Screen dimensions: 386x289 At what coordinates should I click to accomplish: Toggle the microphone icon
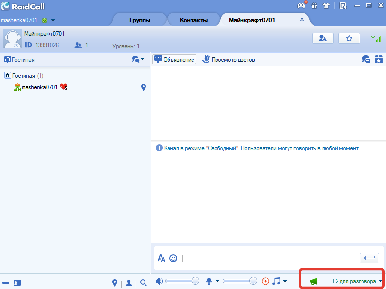click(x=209, y=281)
